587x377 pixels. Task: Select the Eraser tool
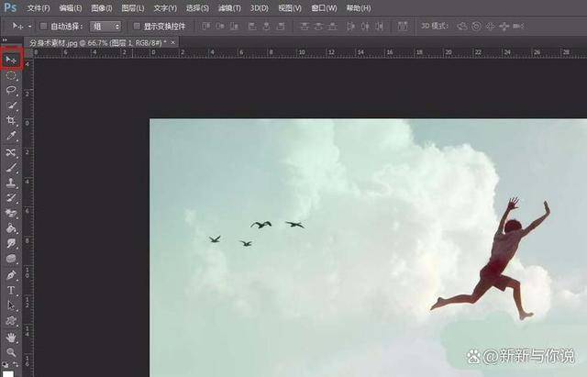pyautogui.click(x=11, y=214)
